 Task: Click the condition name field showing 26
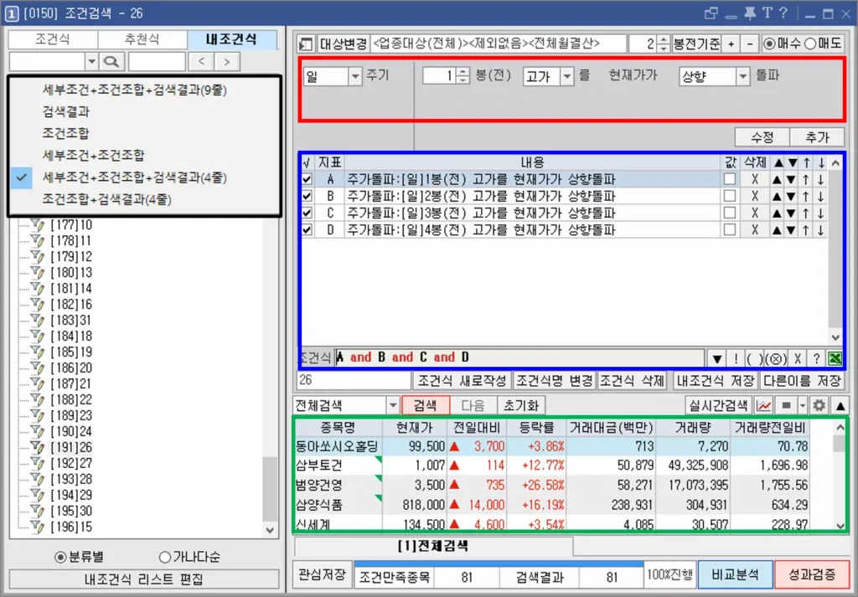(x=354, y=380)
